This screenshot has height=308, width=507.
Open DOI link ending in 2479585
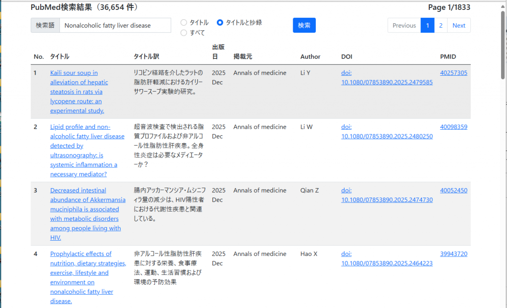tap(387, 82)
